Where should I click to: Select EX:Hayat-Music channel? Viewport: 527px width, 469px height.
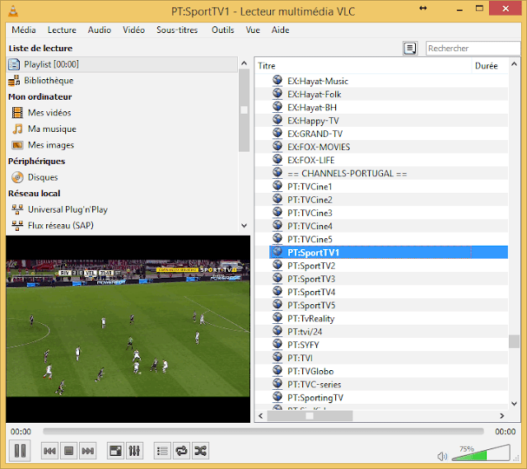[381, 81]
